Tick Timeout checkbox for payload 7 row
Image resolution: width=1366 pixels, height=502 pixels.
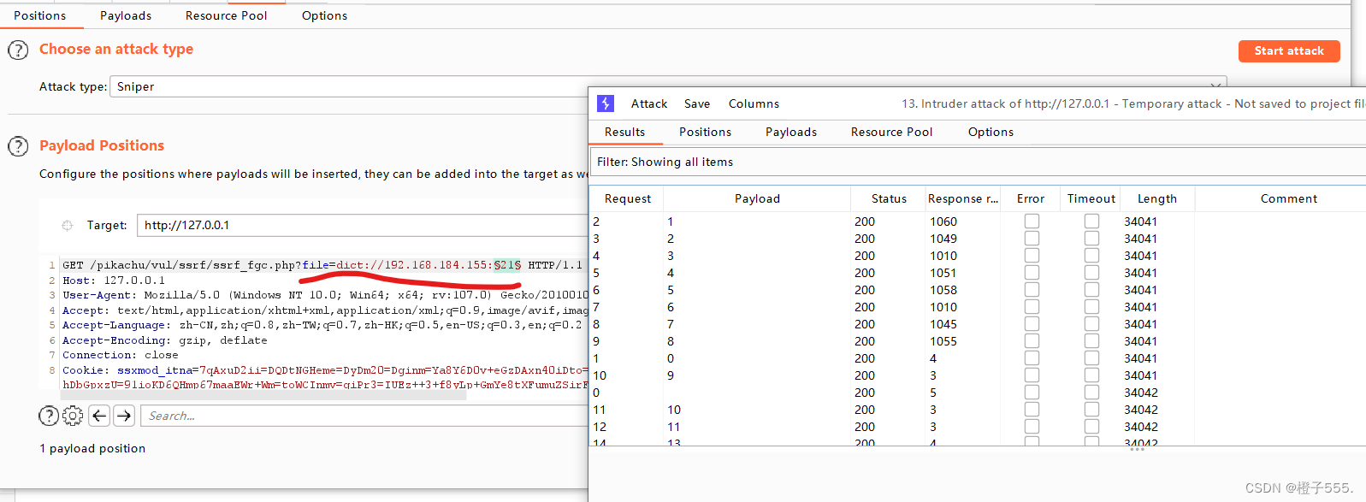click(1091, 324)
